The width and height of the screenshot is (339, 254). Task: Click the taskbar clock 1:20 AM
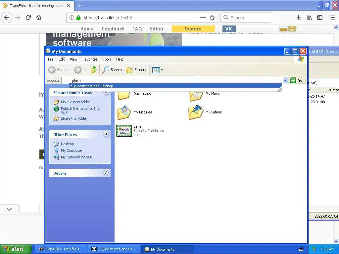[x=327, y=249]
